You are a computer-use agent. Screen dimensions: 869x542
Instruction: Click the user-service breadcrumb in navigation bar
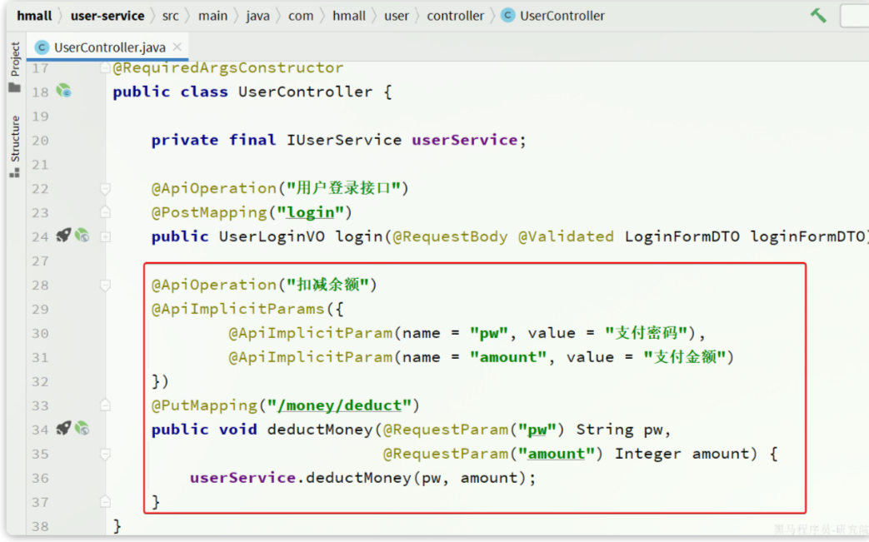pos(107,16)
